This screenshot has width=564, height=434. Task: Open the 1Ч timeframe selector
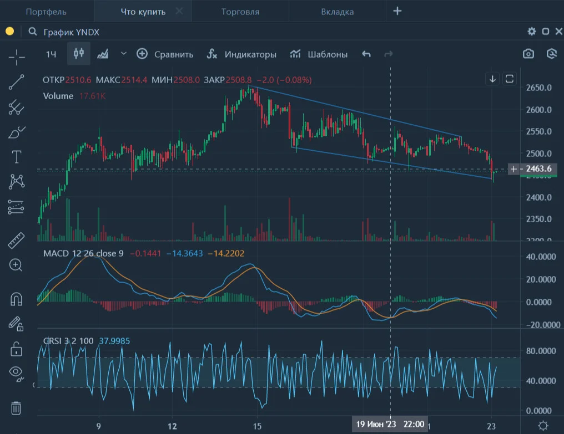51,54
